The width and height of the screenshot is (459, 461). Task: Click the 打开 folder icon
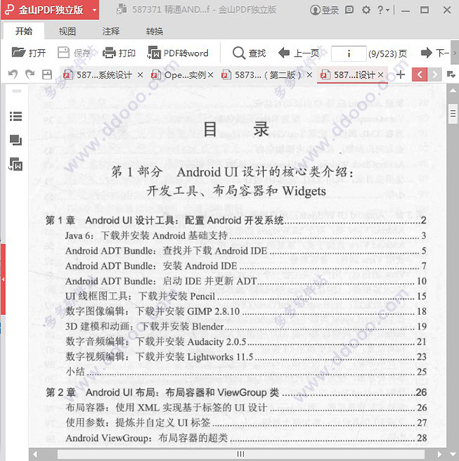[18, 53]
